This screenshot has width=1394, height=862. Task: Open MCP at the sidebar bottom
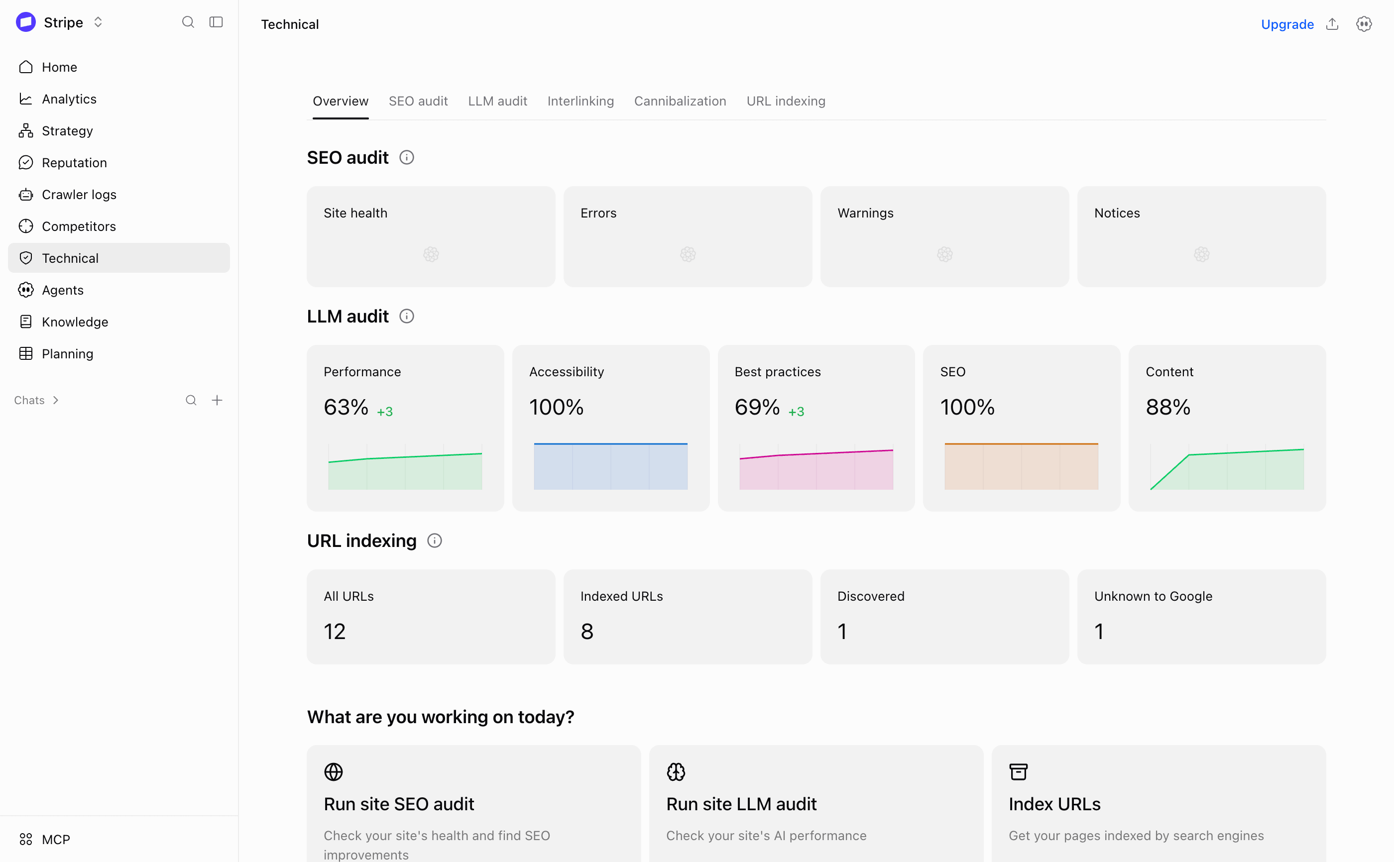coord(118,839)
